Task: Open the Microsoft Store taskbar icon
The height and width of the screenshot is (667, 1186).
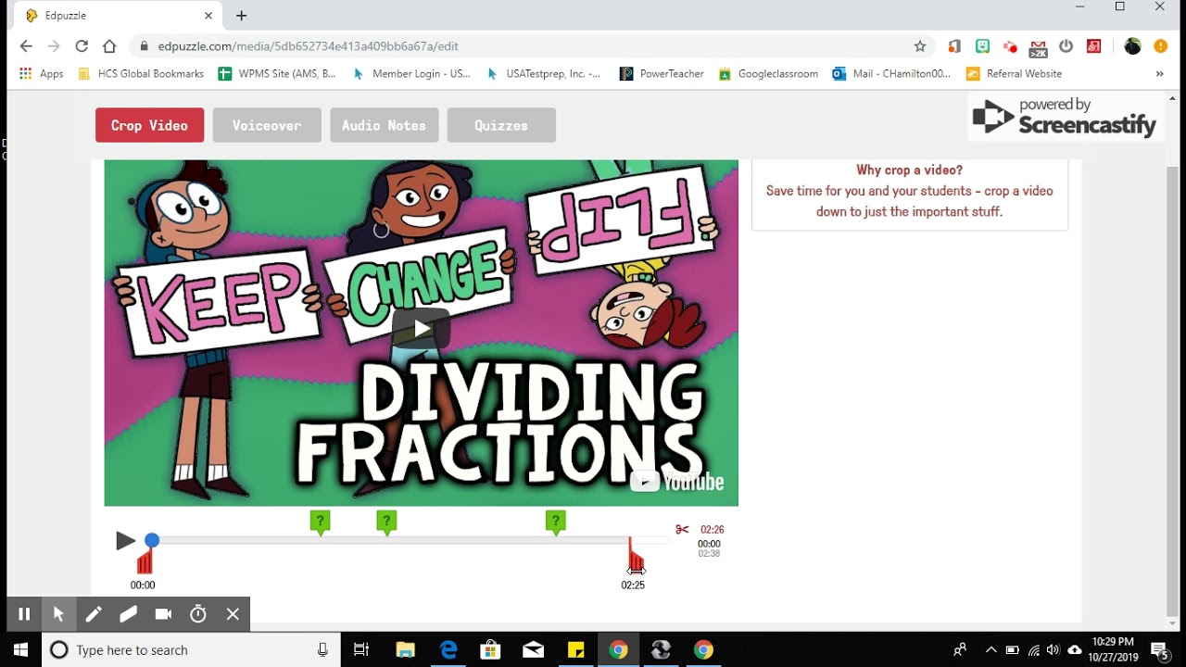Action: 490,650
